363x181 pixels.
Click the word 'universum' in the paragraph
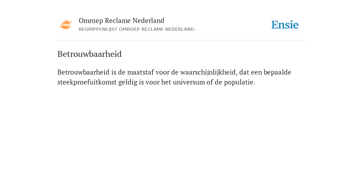189,82
